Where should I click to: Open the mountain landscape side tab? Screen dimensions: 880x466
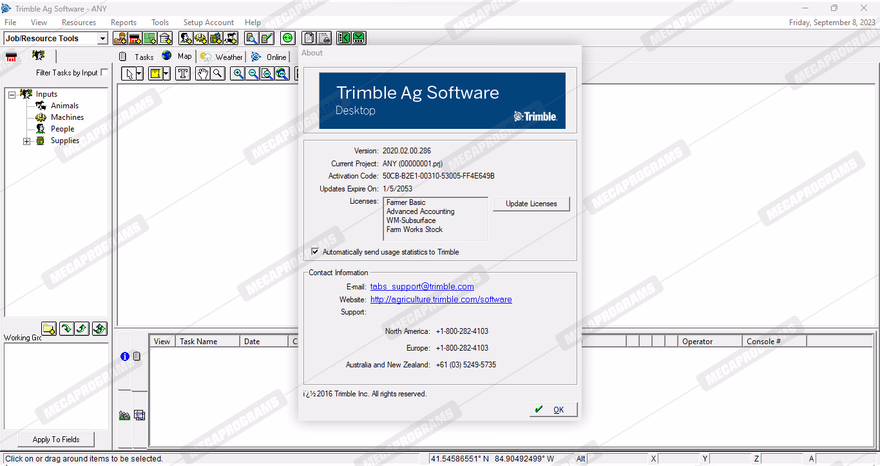pos(124,416)
